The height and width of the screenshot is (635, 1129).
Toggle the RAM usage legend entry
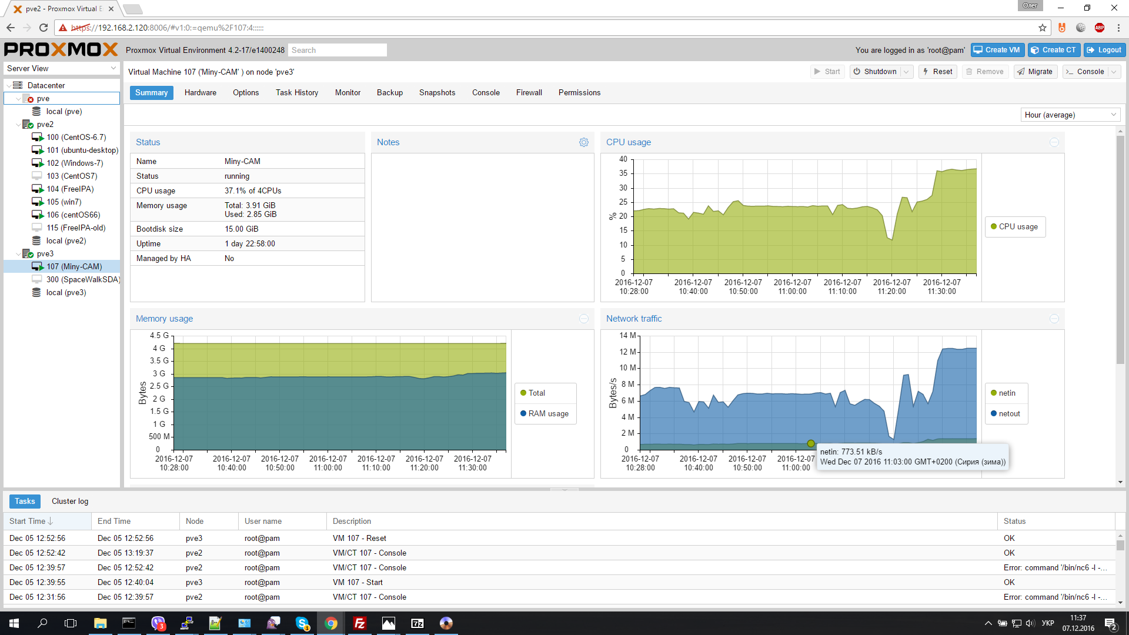pyautogui.click(x=545, y=413)
